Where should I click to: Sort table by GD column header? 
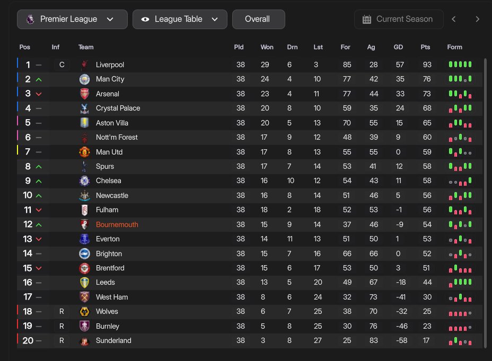(398, 47)
